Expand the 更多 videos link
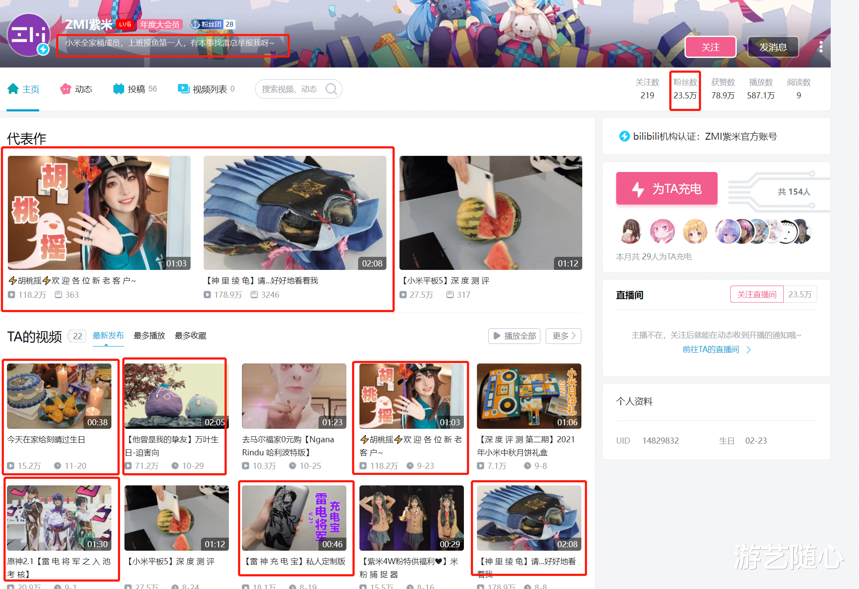Image resolution: width=859 pixels, height=589 pixels. (x=564, y=336)
